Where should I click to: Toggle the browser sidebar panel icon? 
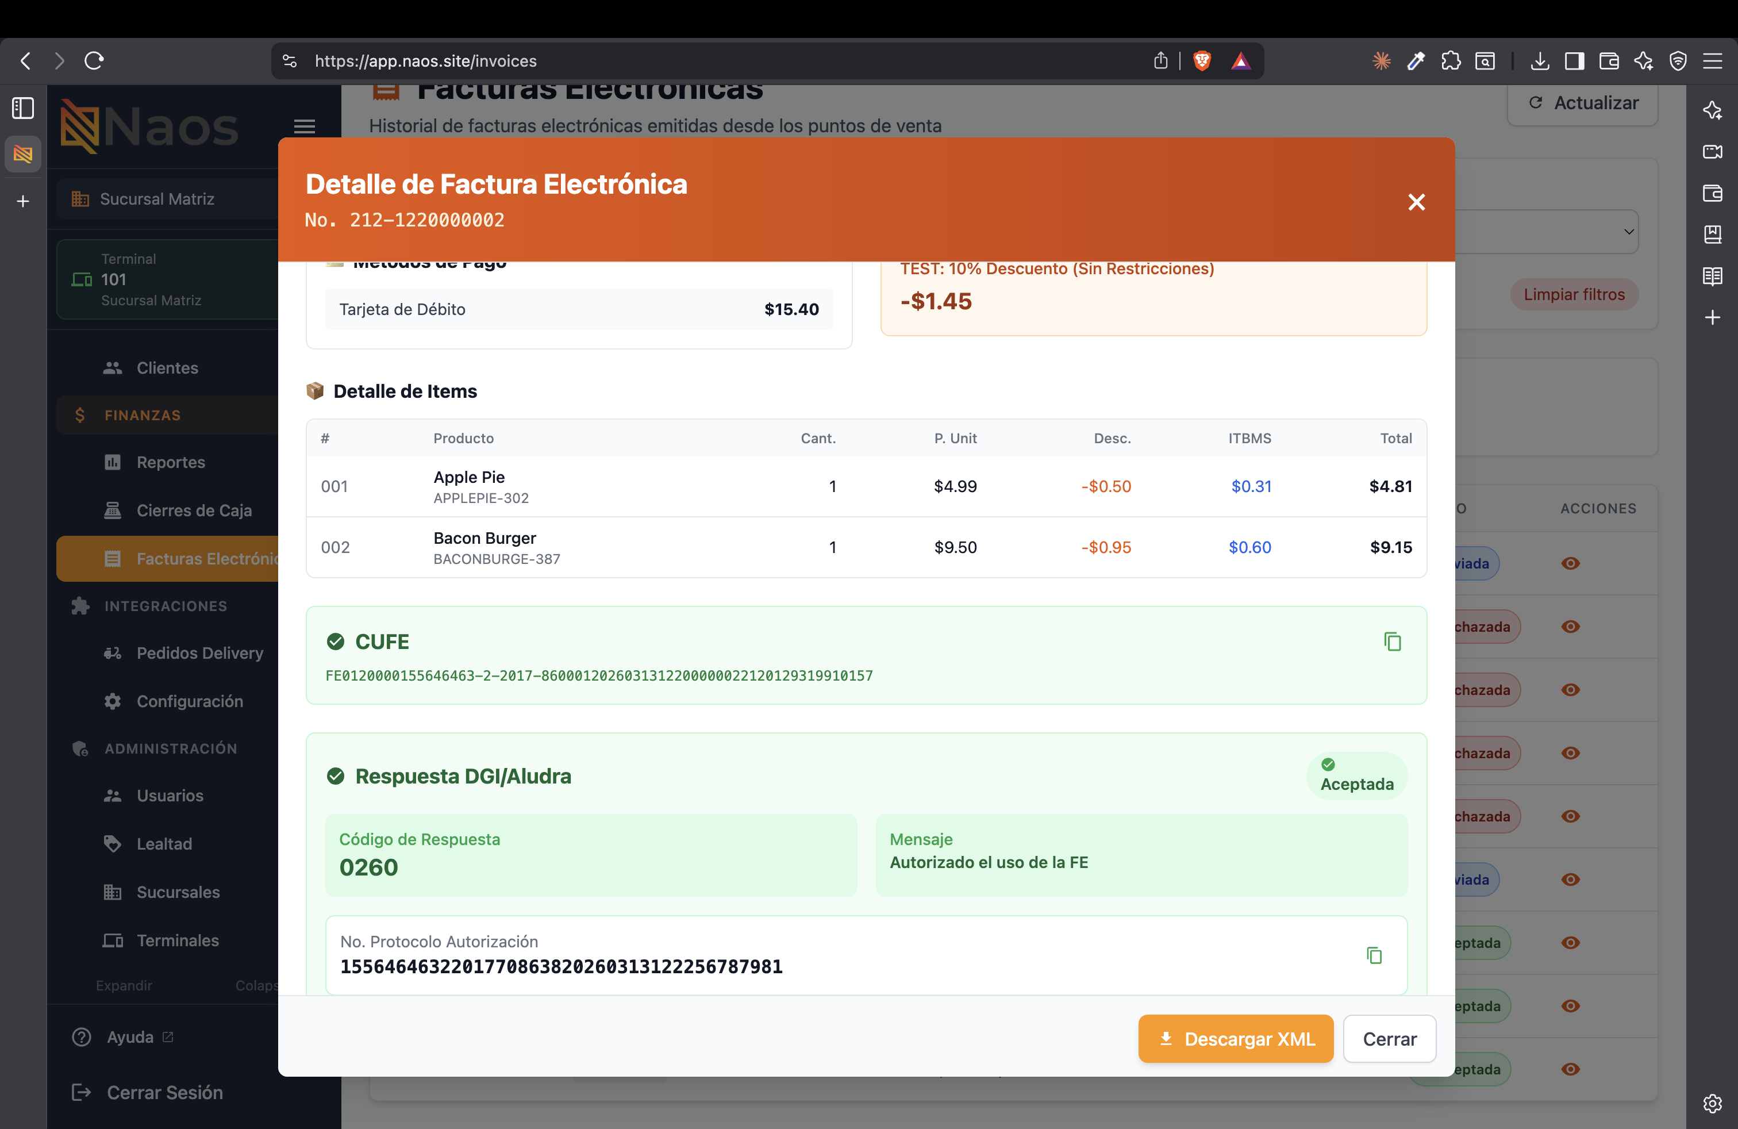click(x=1574, y=60)
